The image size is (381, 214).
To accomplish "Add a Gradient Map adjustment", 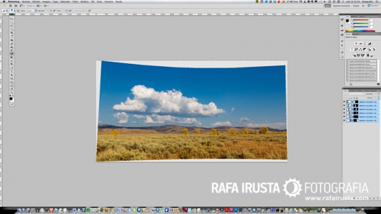I will tap(368, 56).
